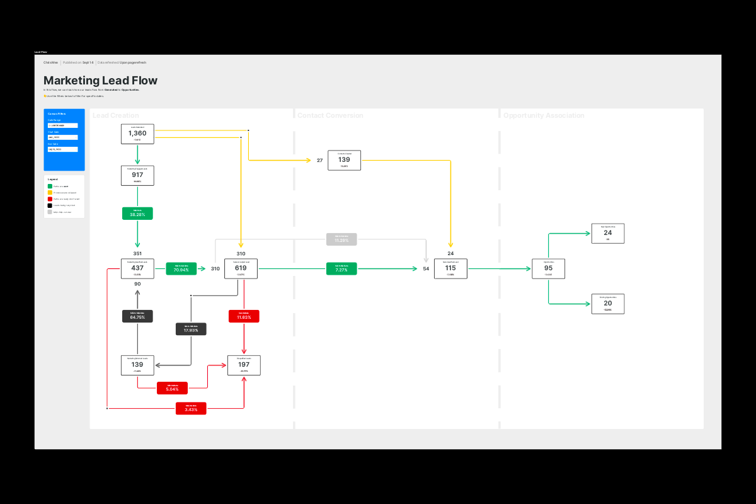
Task: Select the 139 contacts created card
Action: pyautogui.click(x=344, y=160)
